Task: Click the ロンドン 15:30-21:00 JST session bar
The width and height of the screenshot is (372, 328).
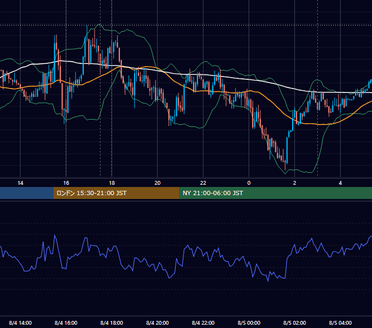Action: point(116,193)
